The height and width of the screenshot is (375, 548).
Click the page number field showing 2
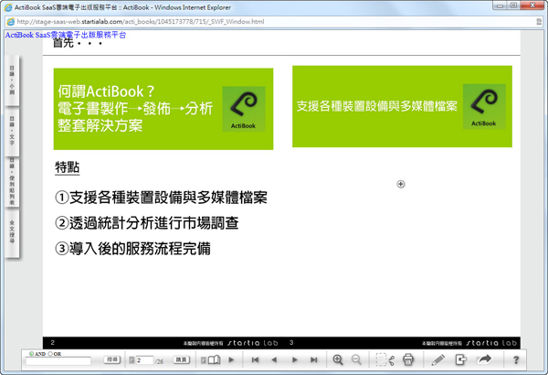(144, 360)
